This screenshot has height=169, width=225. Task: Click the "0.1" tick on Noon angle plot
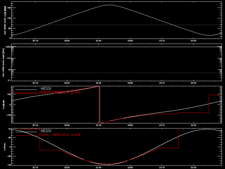coord(9,81)
